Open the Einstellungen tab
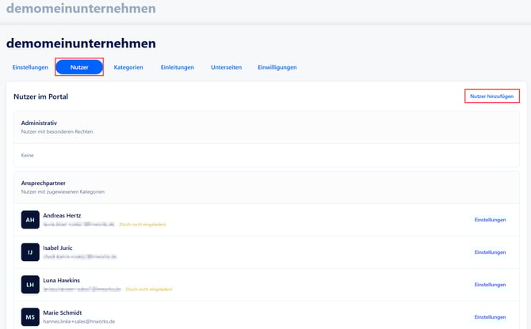 click(x=29, y=67)
